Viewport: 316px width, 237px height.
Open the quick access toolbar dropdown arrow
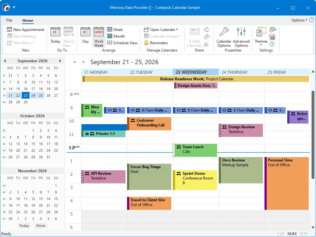tap(14, 7)
